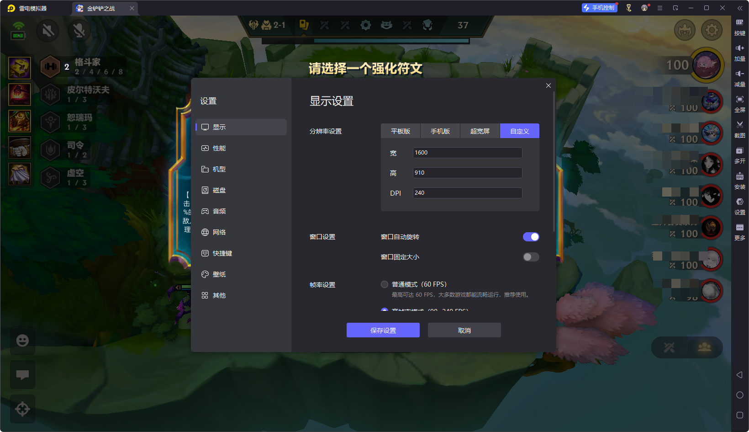The image size is (749, 432).
Task: Select the 超宽屏 resolution tab
Action: (x=480, y=131)
